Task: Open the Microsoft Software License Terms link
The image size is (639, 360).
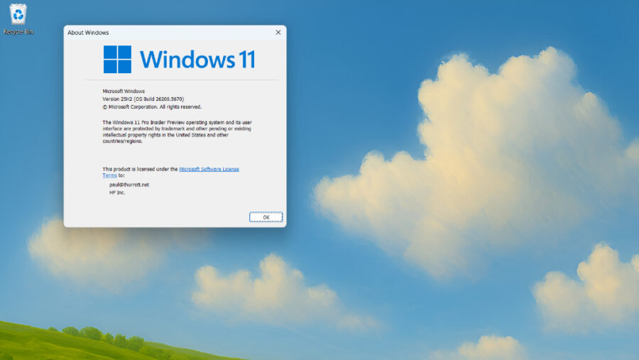Action: coord(209,169)
